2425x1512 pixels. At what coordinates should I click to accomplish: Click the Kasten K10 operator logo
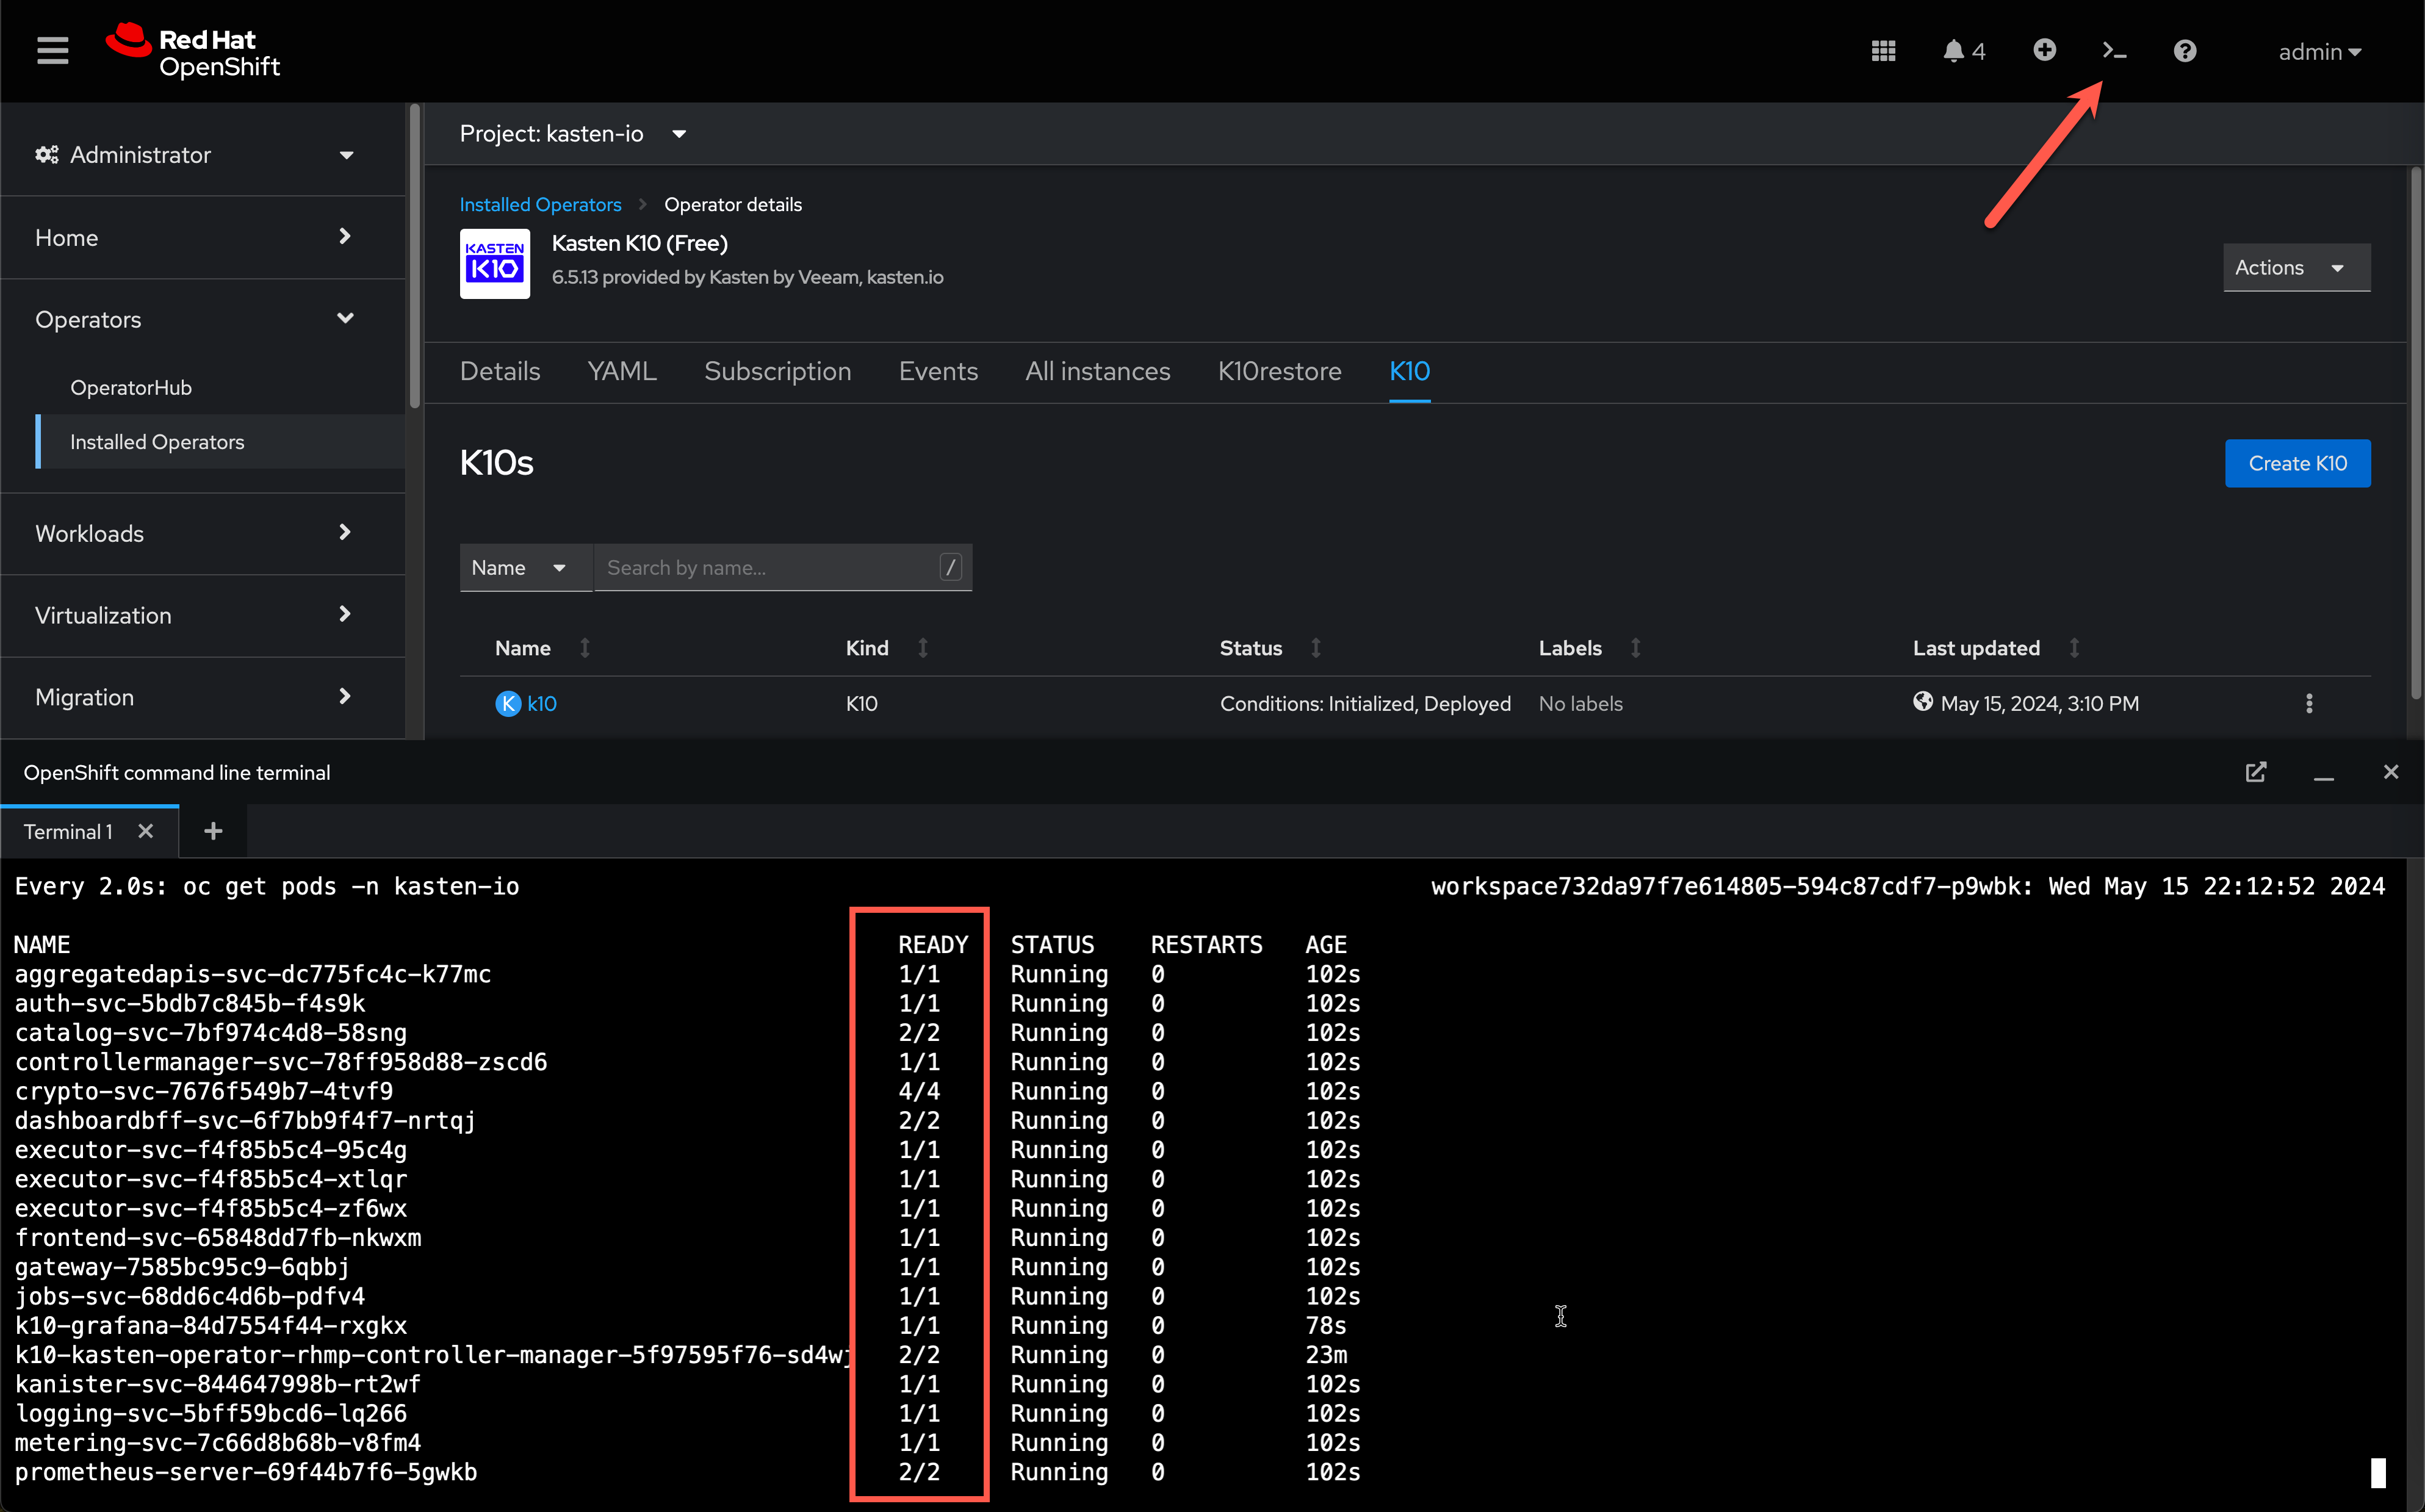[494, 263]
